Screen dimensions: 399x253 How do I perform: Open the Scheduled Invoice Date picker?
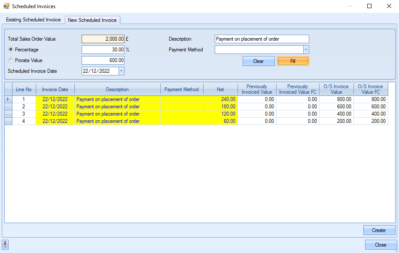point(121,71)
